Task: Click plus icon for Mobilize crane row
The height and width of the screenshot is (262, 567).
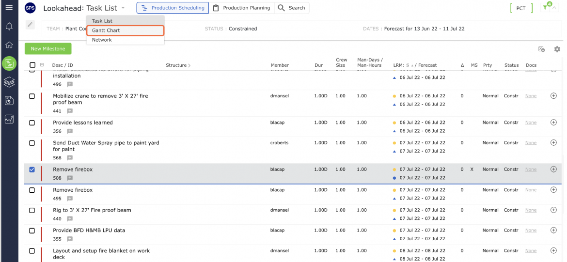Action: click(553, 96)
